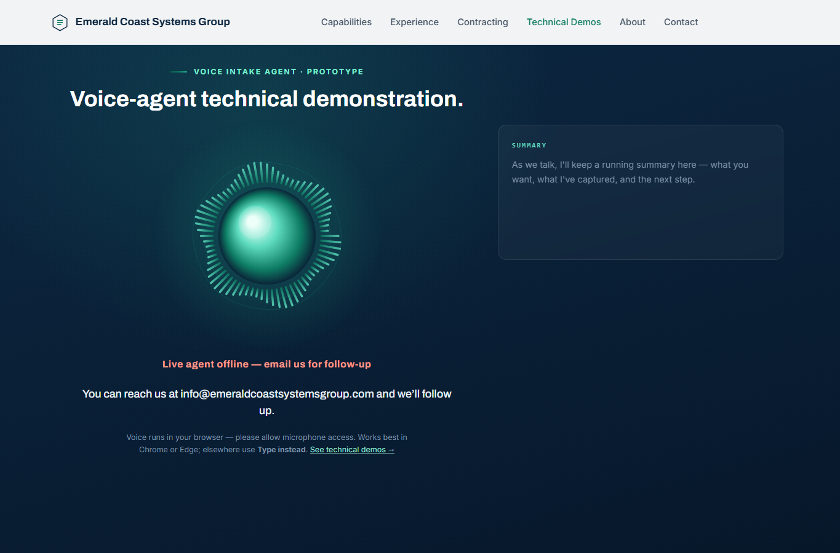Screen dimensions: 840x553
Task: Follow the See technical demos link
Action: coord(352,450)
